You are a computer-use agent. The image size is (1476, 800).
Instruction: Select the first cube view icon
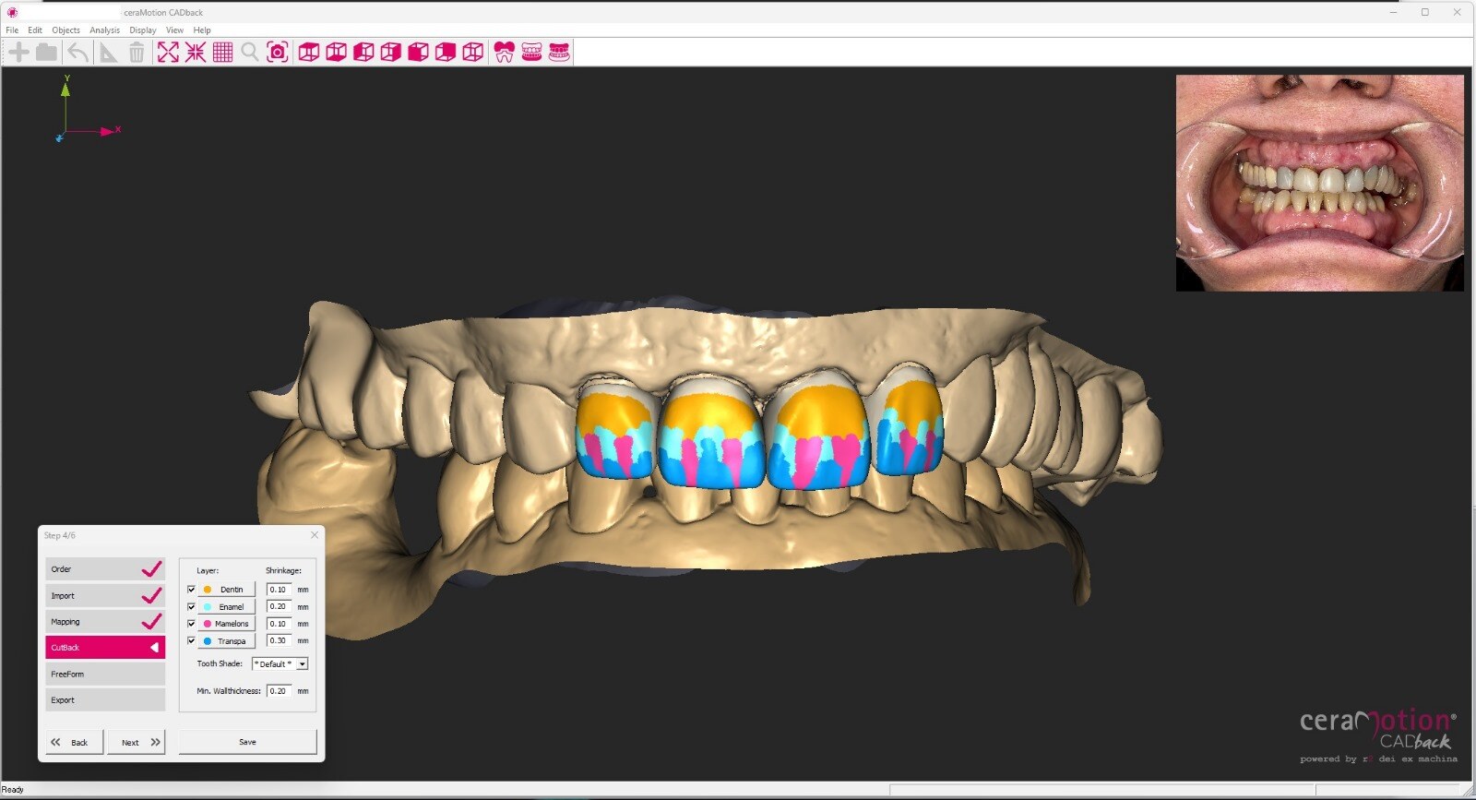pyautogui.click(x=309, y=53)
